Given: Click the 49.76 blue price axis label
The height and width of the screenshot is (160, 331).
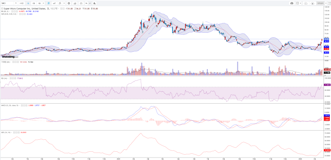Looking at the screenshot, I should (x=326, y=41).
